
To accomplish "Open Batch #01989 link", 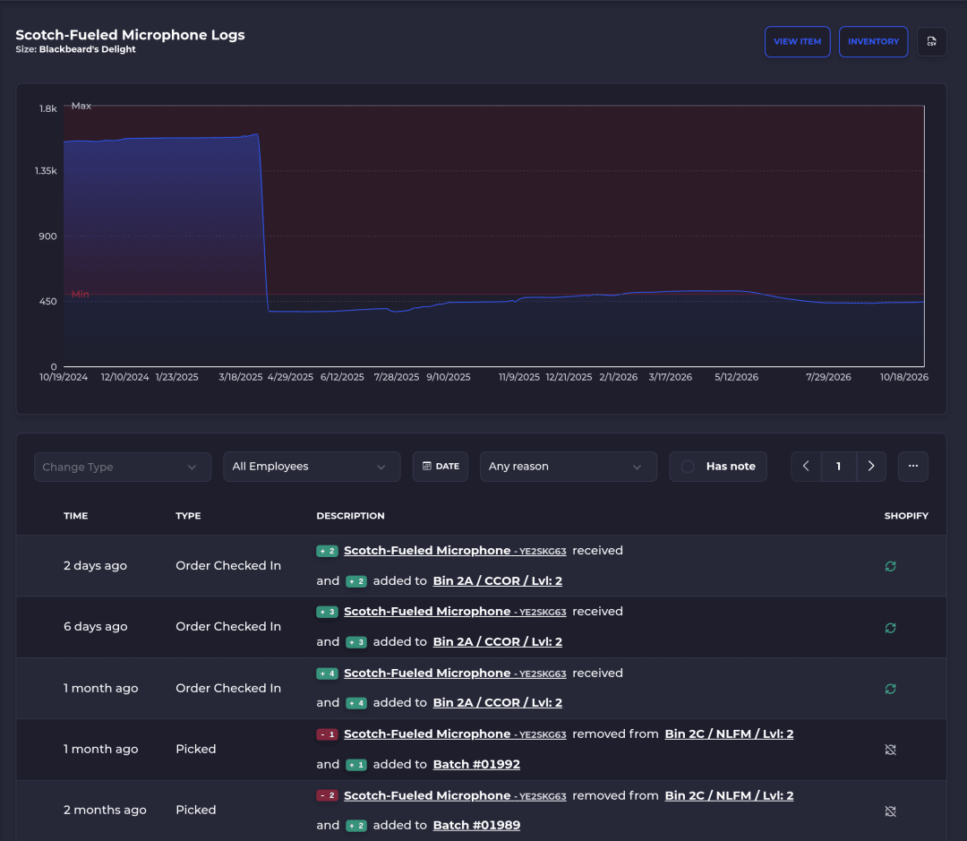I will (x=476, y=825).
